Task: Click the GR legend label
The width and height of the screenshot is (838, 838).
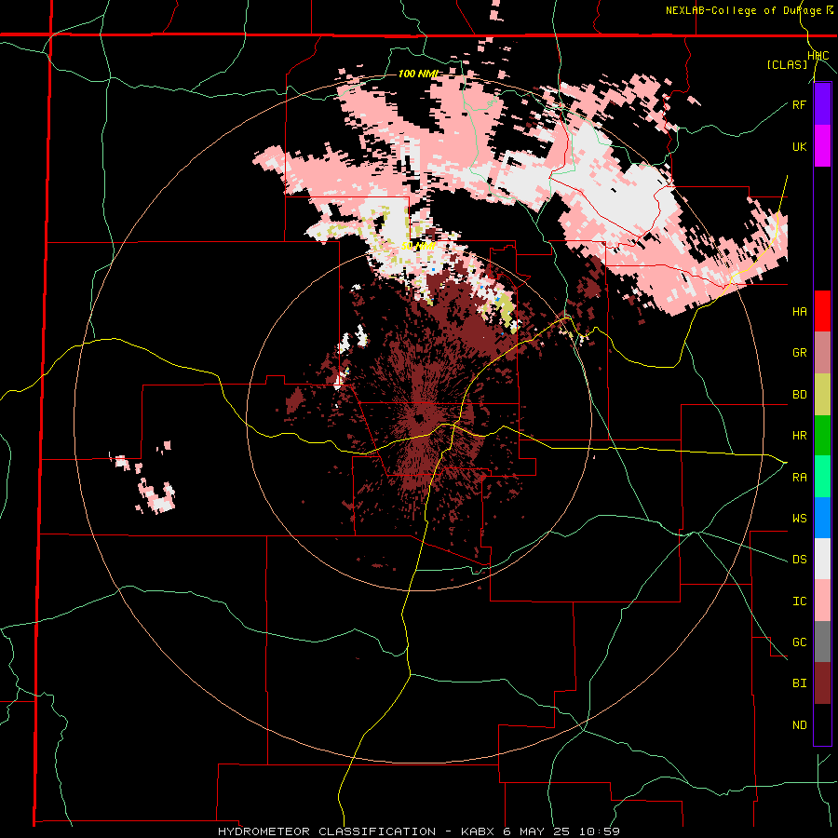Action: 799,353
